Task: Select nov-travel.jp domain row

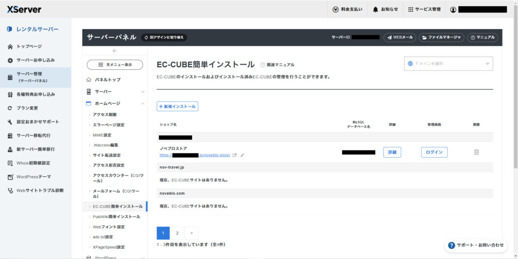Action: [325, 167]
